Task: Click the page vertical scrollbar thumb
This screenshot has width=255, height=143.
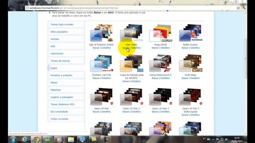Action: (x=246, y=58)
